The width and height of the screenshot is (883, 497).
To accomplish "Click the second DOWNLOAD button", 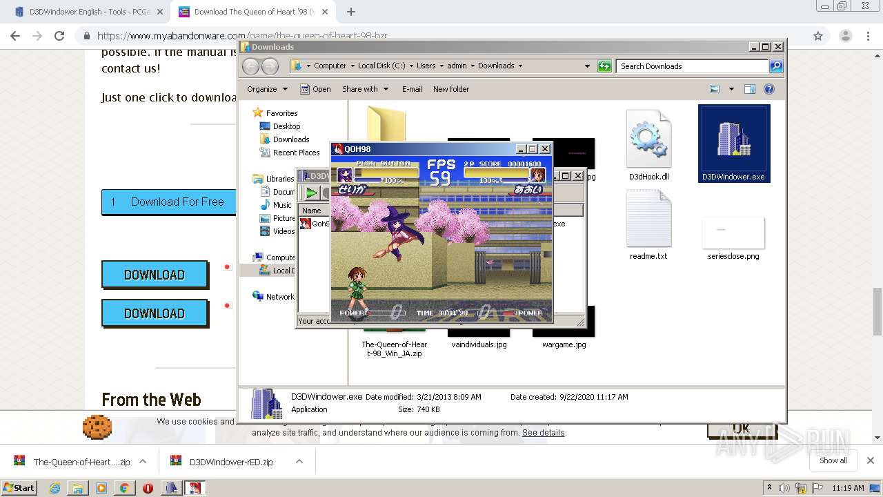I will (155, 313).
